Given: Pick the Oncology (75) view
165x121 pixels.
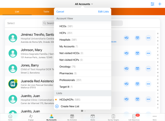Looking at the screenshot, I should tap(83, 66).
